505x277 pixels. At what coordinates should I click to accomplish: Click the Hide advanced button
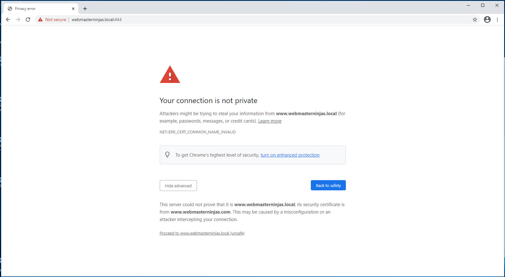(178, 185)
